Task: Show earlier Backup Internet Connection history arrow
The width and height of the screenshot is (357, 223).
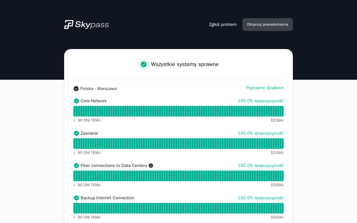Action: click(74, 217)
